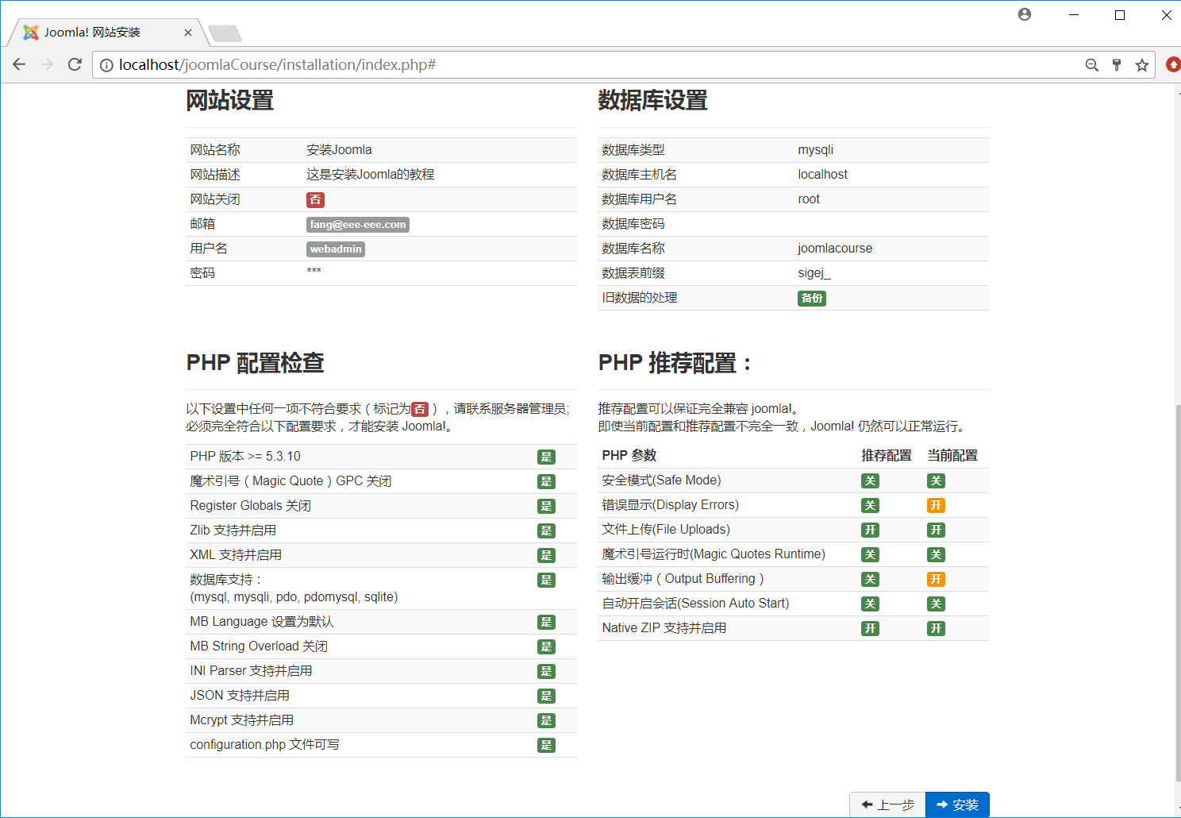This screenshot has width=1181, height=818.
Task: Click the 网站设置 heading
Action: (x=230, y=101)
